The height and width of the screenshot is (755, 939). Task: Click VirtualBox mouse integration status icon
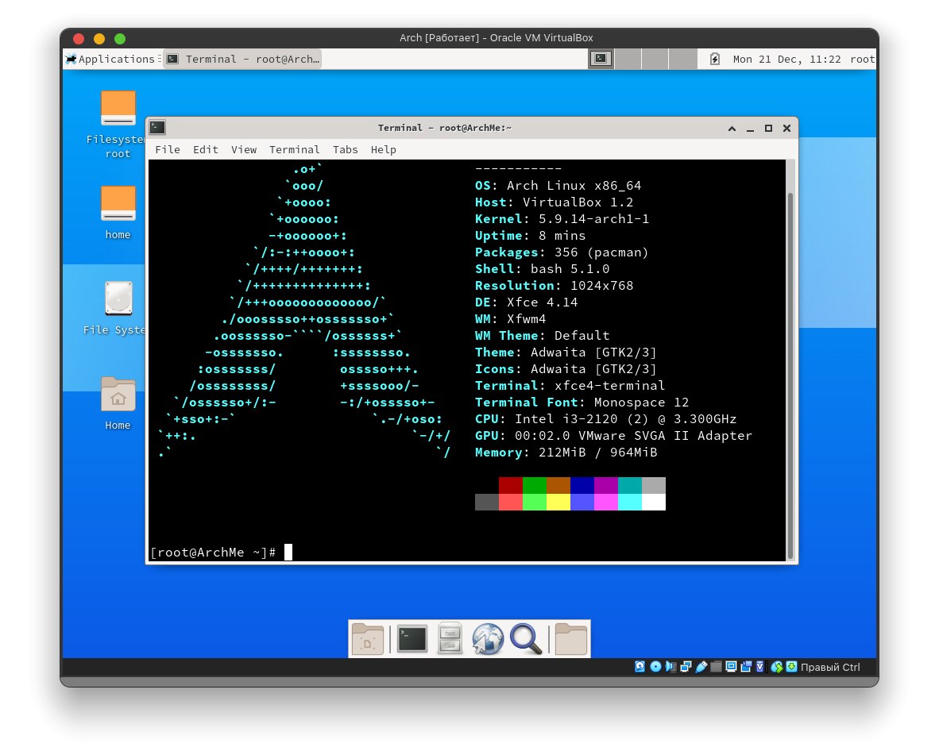[x=777, y=666]
